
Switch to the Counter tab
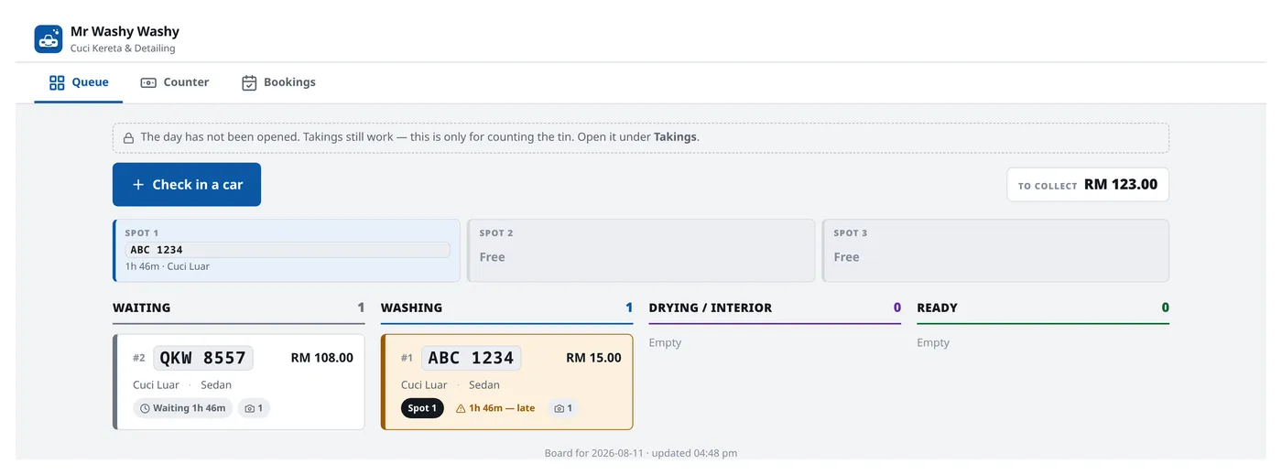[175, 82]
